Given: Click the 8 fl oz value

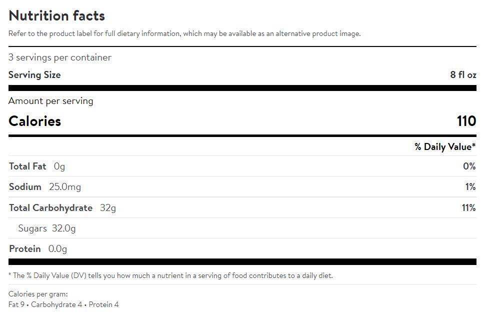Looking at the screenshot, I should point(463,75).
